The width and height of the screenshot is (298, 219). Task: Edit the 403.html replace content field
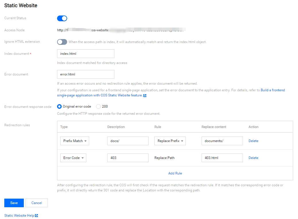(x=222, y=158)
